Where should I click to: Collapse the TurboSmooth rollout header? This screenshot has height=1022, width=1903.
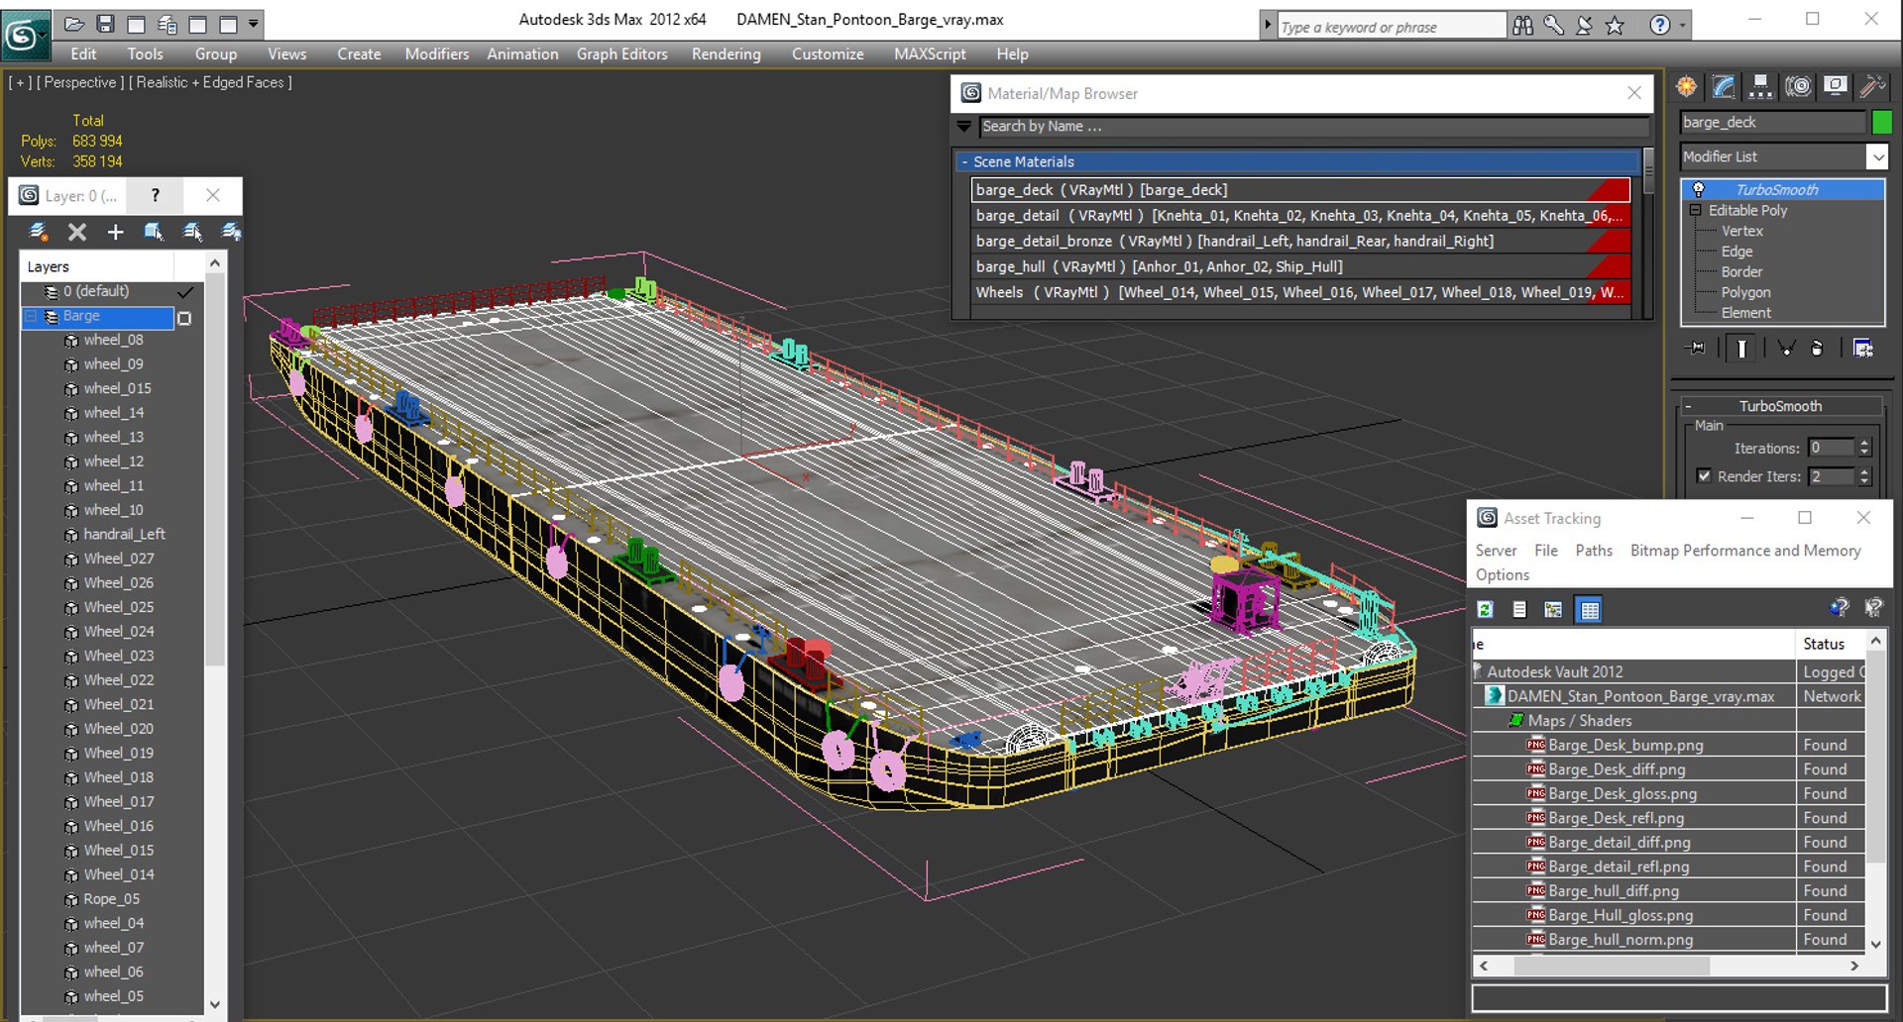[1780, 406]
